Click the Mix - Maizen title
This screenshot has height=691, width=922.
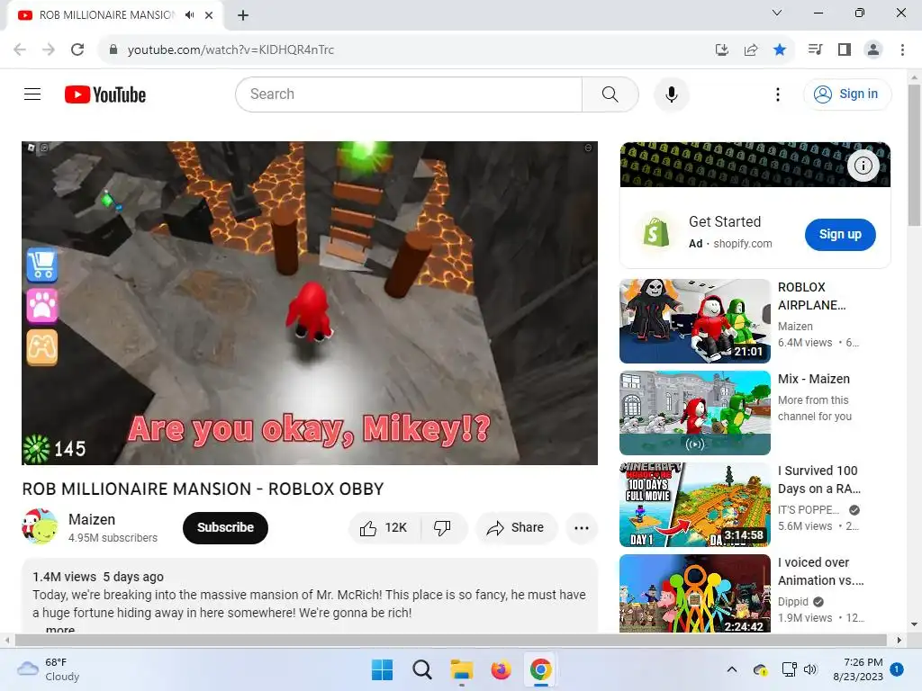tap(814, 379)
